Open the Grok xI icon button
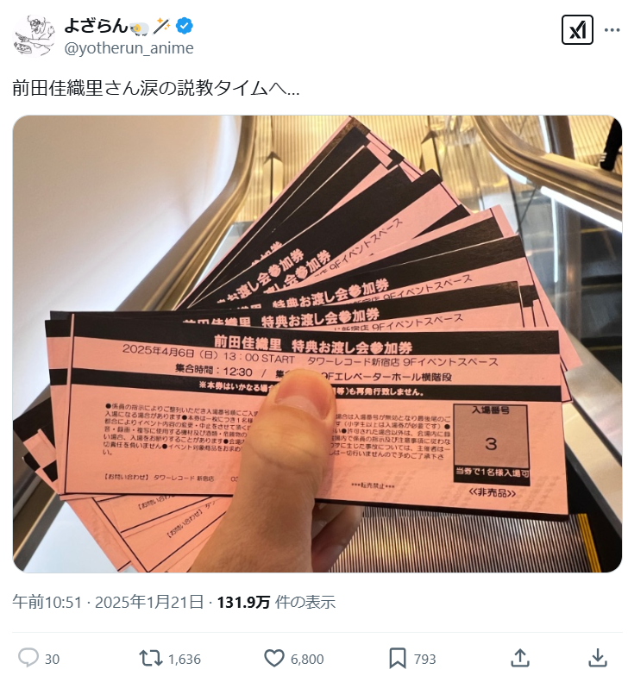628x682 pixels. coord(577,29)
